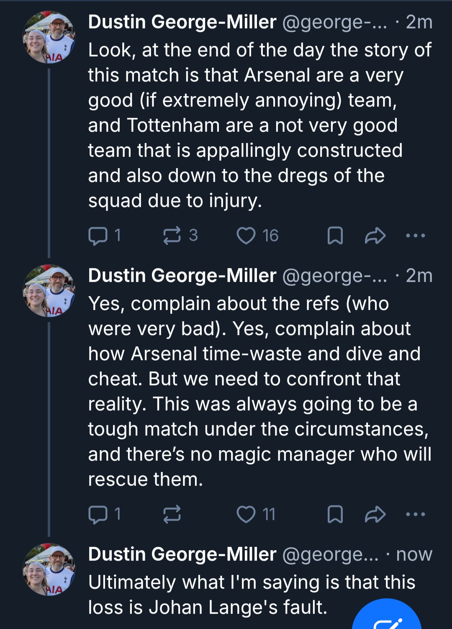Like the first post with 16 likes
The height and width of the screenshot is (629, 452).
246,236
